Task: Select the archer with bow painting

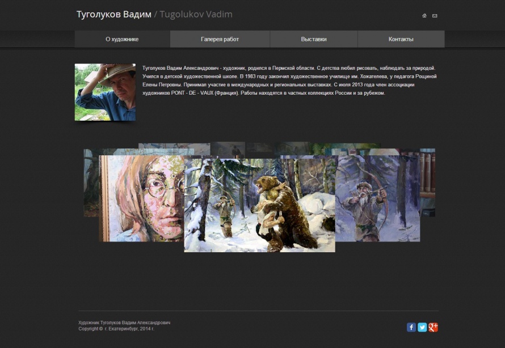Action: pyautogui.click(x=377, y=198)
